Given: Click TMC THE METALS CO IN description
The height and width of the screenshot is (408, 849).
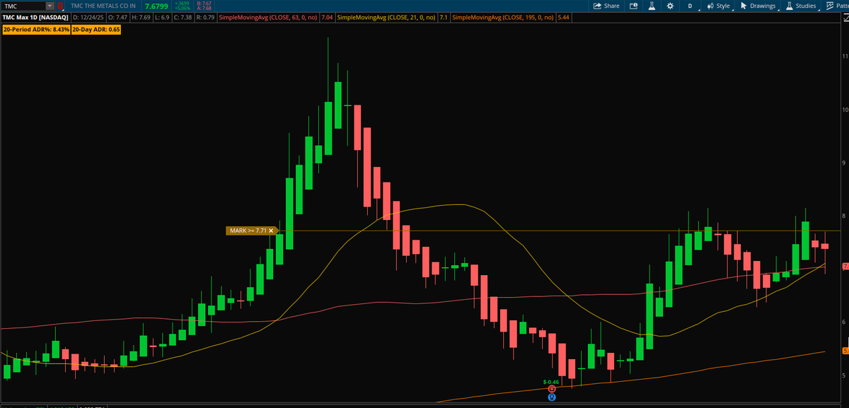Looking at the screenshot, I should [x=103, y=6].
